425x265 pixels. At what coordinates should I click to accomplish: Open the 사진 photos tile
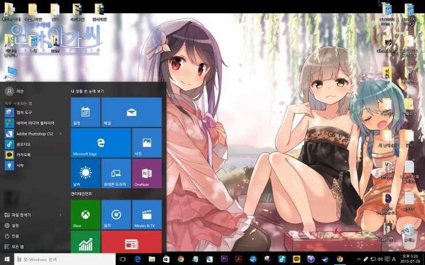(147, 143)
